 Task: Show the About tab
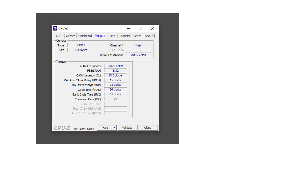149,36
